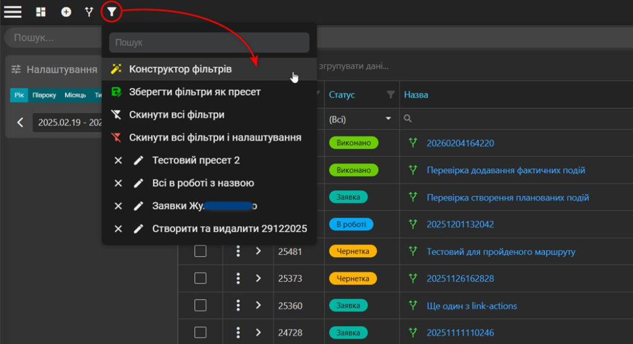633x344 pixels.
Task: Delete the Заявки Жу preset
Action: coord(118,206)
